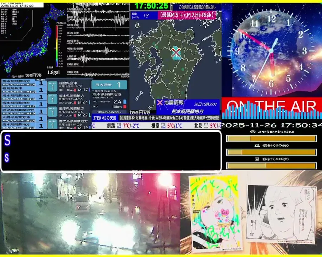Select the 大隅半島東方沖 M3.4 row
This screenshot has height=257, width=322.
pyautogui.click(x=24, y=119)
